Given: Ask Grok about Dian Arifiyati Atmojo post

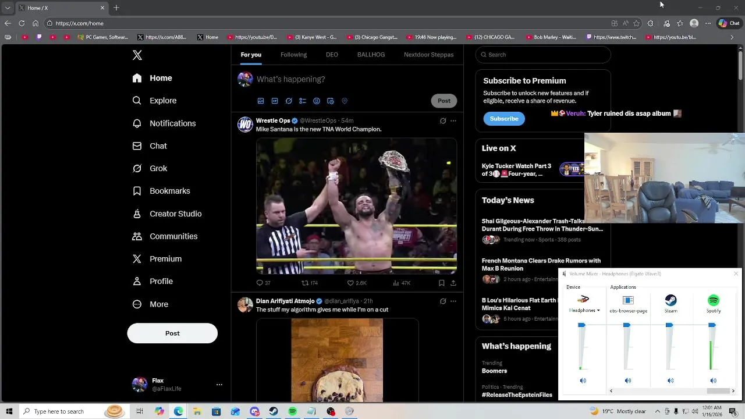Looking at the screenshot, I should coord(443,301).
